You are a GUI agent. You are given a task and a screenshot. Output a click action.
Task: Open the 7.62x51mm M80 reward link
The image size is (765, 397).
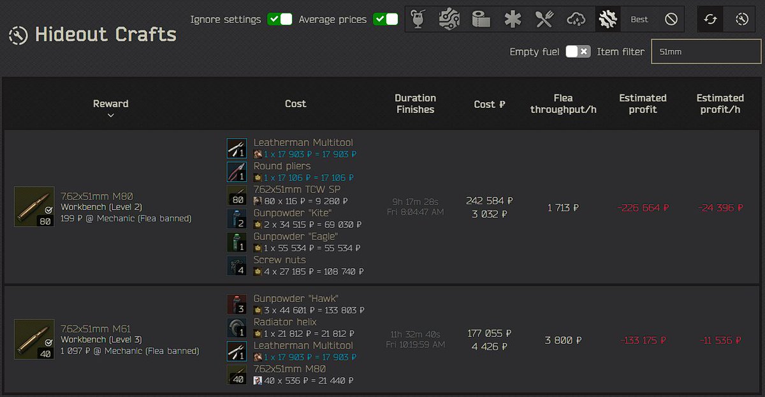(x=97, y=196)
